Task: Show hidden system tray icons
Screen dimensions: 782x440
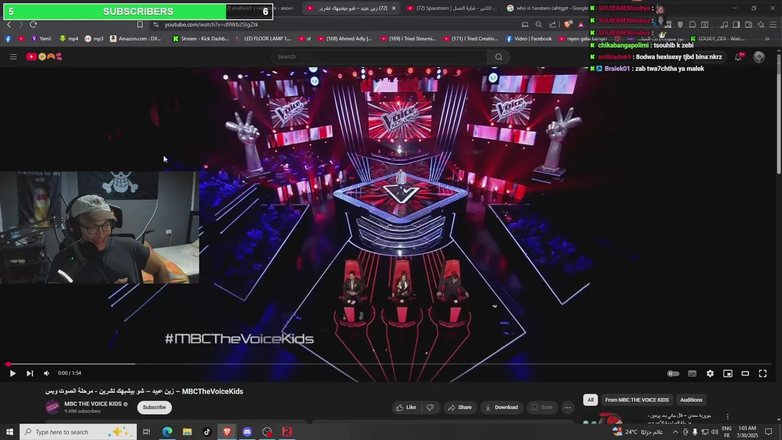Action: point(676,432)
